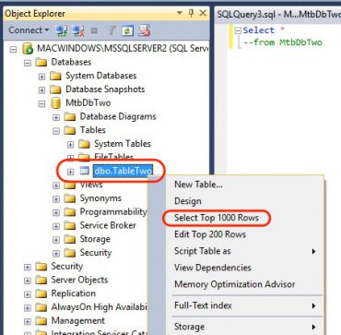341x335 pixels.
Task: Expand the Replication folder
Action: [28, 294]
